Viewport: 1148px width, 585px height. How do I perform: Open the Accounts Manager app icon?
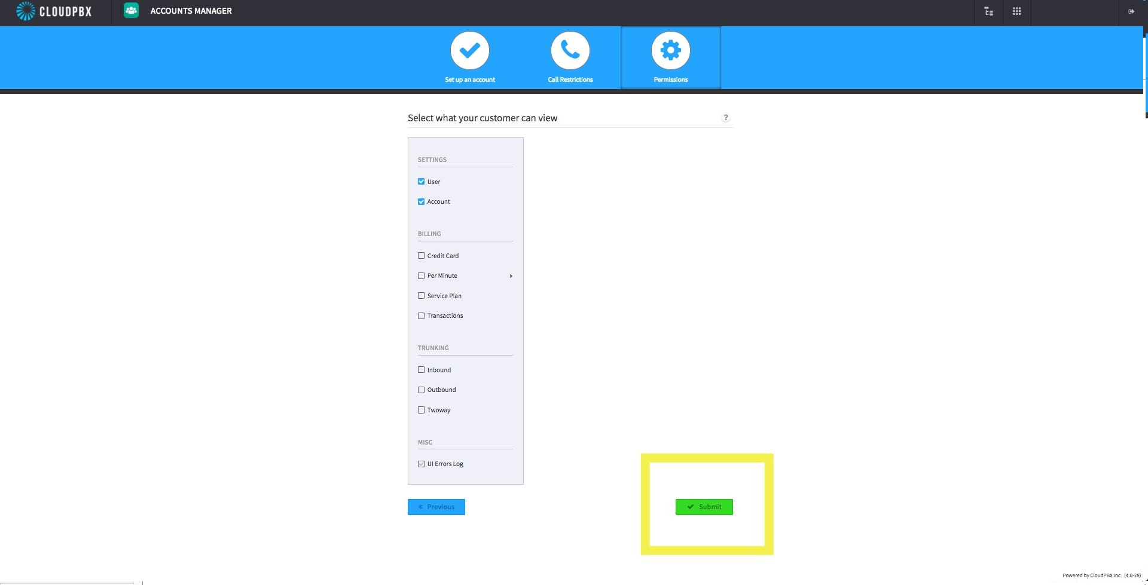pyautogui.click(x=131, y=11)
